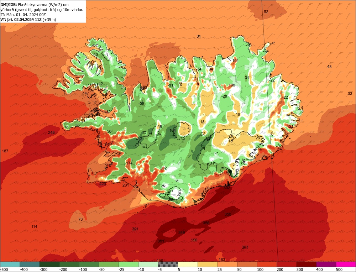This screenshot has height=272, width=356.
Task: Select the darkest green legend swatch between -300 and -200
Action: 49,264
